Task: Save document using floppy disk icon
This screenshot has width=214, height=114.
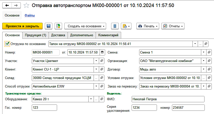Action: tap(49, 26)
